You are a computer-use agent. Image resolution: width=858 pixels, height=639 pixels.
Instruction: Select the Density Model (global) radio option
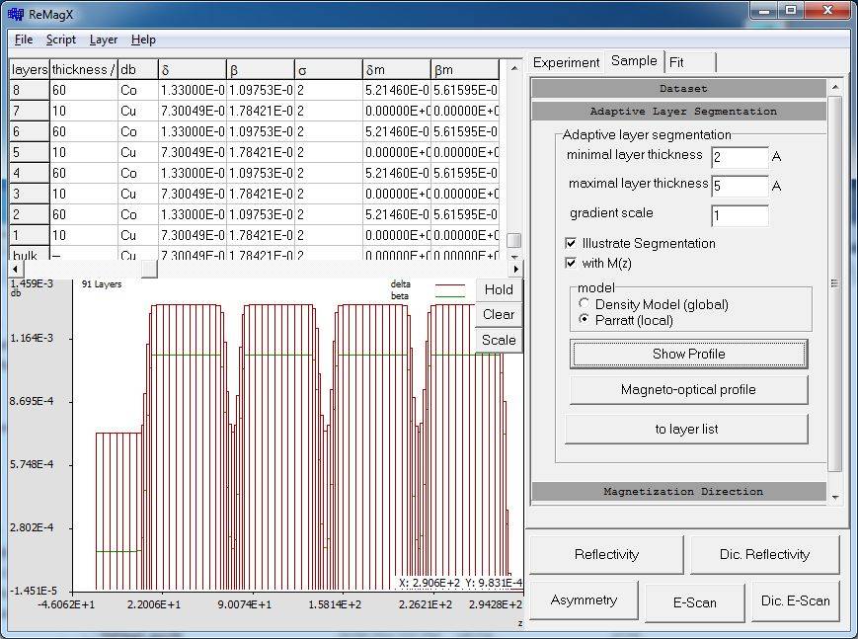[x=585, y=304]
